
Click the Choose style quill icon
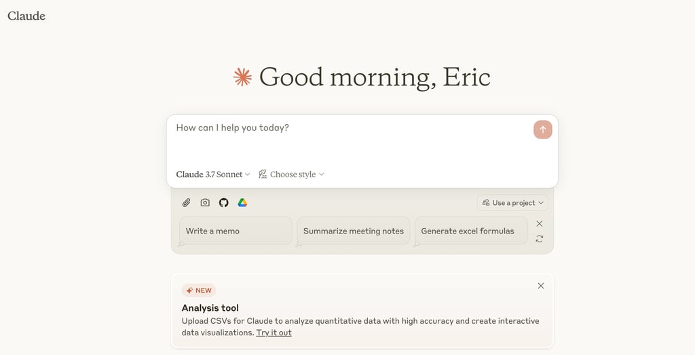click(x=263, y=174)
